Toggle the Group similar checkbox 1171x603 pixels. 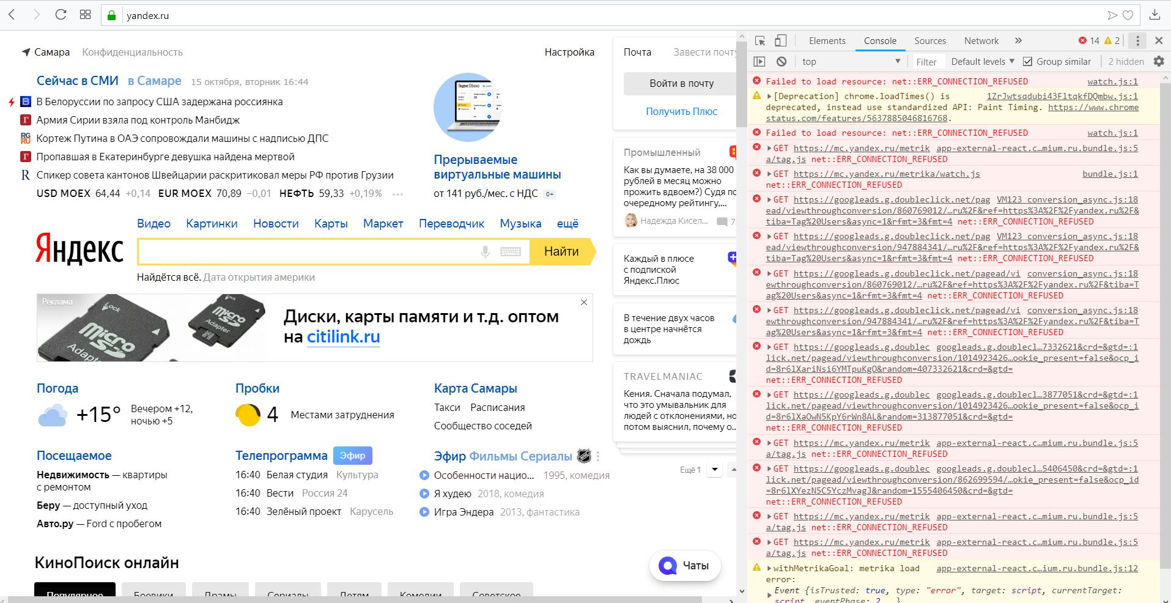point(1028,61)
